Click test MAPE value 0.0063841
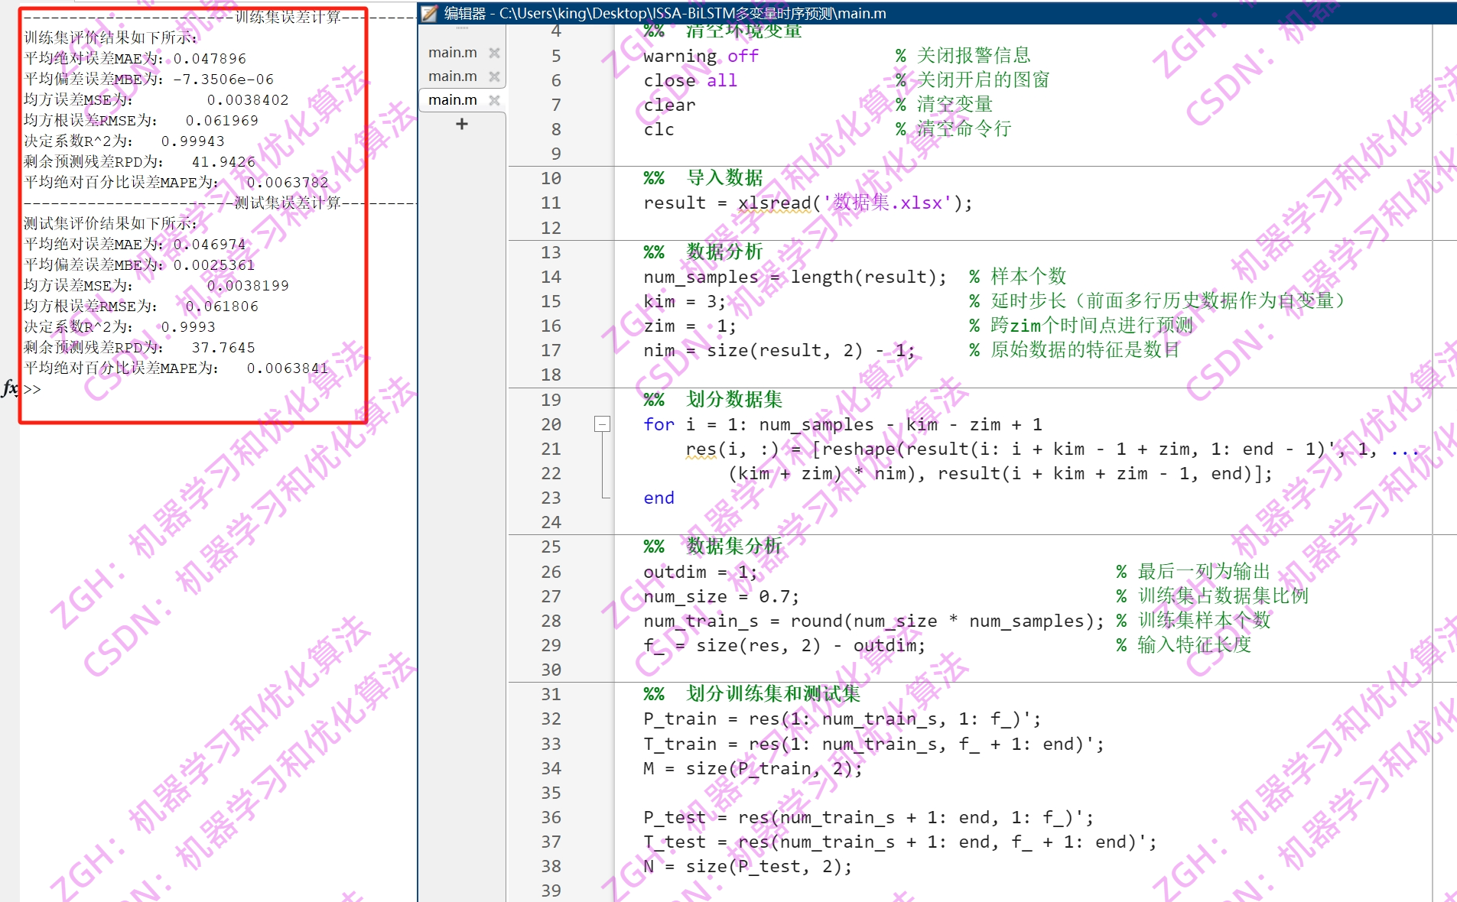Image resolution: width=1457 pixels, height=902 pixels. (288, 368)
